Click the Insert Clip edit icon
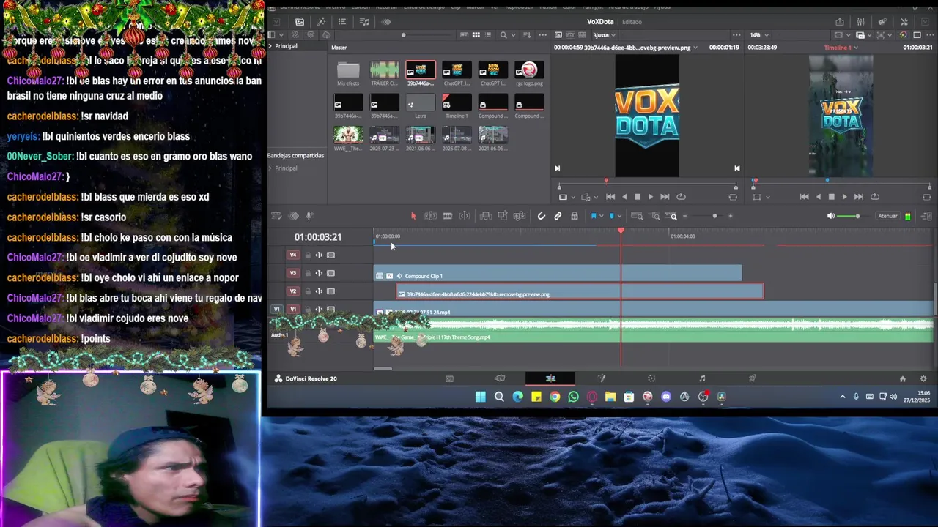 [x=485, y=216]
